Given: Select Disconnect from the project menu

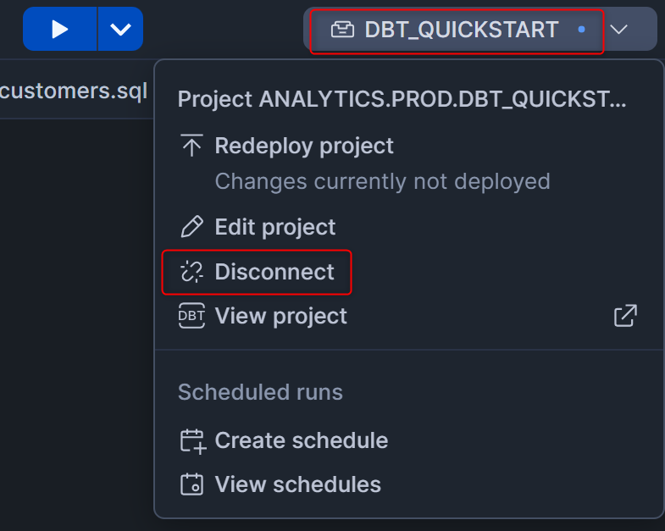Looking at the screenshot, I should [274, 272].
